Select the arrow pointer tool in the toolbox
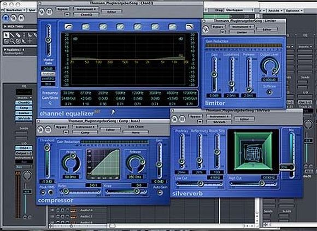Viewport: 317px width, 231px height. coord(6,35)
